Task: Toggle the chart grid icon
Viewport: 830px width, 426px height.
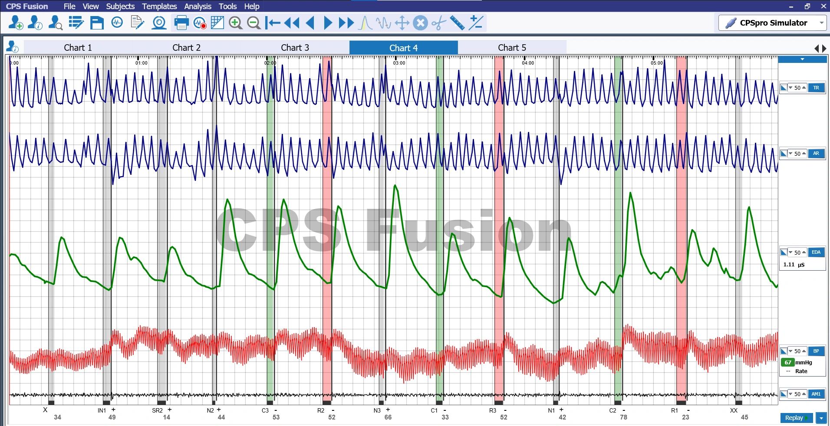Action: (x=217, y=23)
